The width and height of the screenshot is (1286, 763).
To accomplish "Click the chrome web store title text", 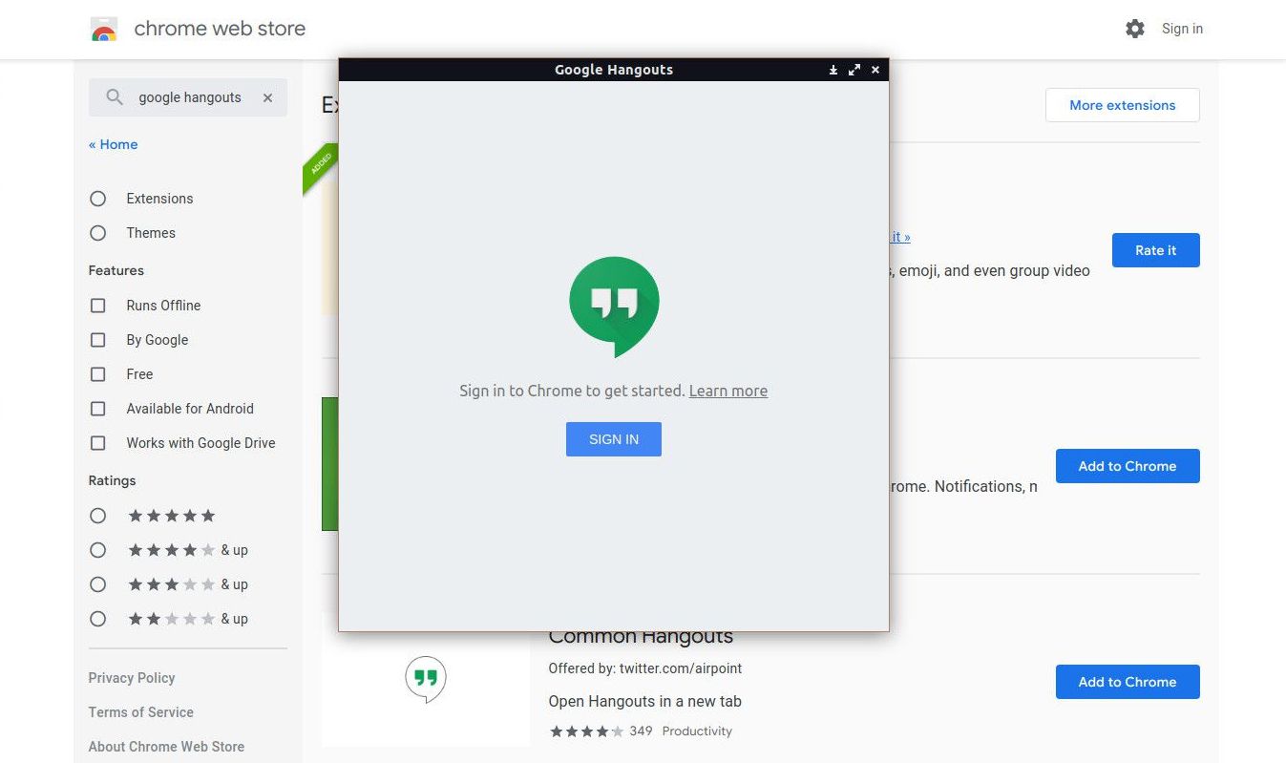I will click(220, 29).
